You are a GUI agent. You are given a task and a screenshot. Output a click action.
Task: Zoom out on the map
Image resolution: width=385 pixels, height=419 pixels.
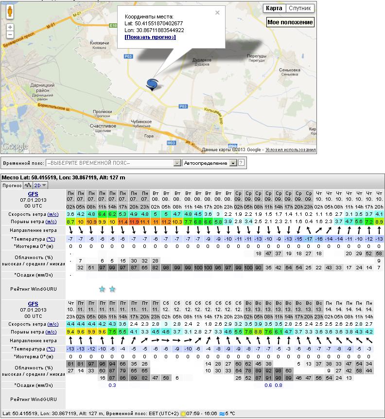click(10, 35)
